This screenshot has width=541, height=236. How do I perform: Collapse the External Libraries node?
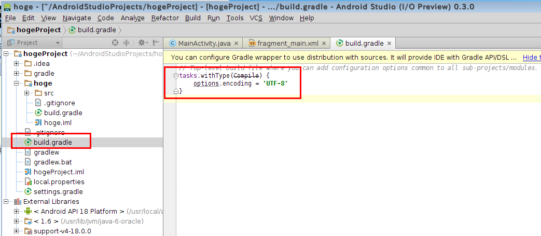tap(6, 201)
